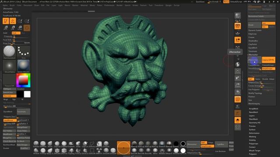Select the MaskLasso brush
The image size is (280, 157).
point(99,144)
